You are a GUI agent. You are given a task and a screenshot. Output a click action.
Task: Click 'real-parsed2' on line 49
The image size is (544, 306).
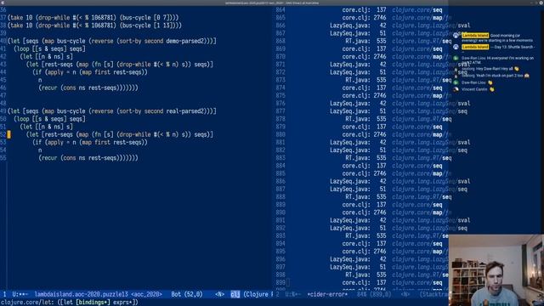(185, 111)
